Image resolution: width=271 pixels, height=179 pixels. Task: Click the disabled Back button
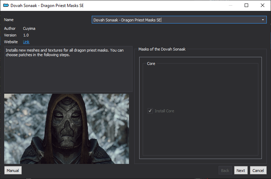point(225,170)
